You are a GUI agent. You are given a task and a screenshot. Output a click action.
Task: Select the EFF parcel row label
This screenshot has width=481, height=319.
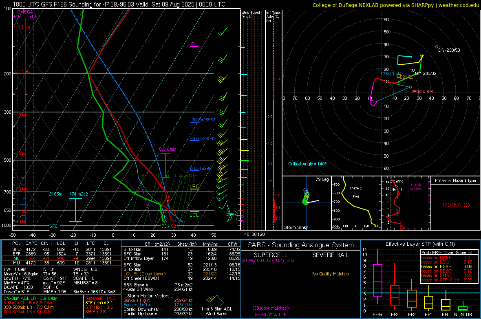[x=16, y=254]
